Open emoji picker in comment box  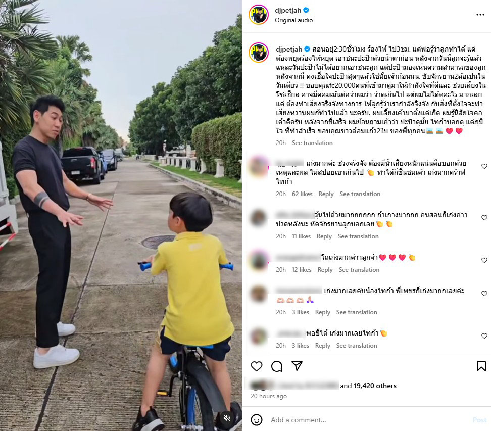(257, 420)
